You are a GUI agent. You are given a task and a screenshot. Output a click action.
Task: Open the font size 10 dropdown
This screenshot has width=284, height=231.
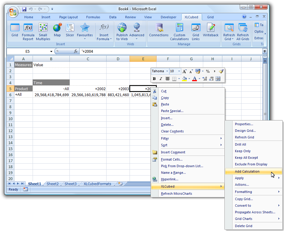tap(179, 71)
